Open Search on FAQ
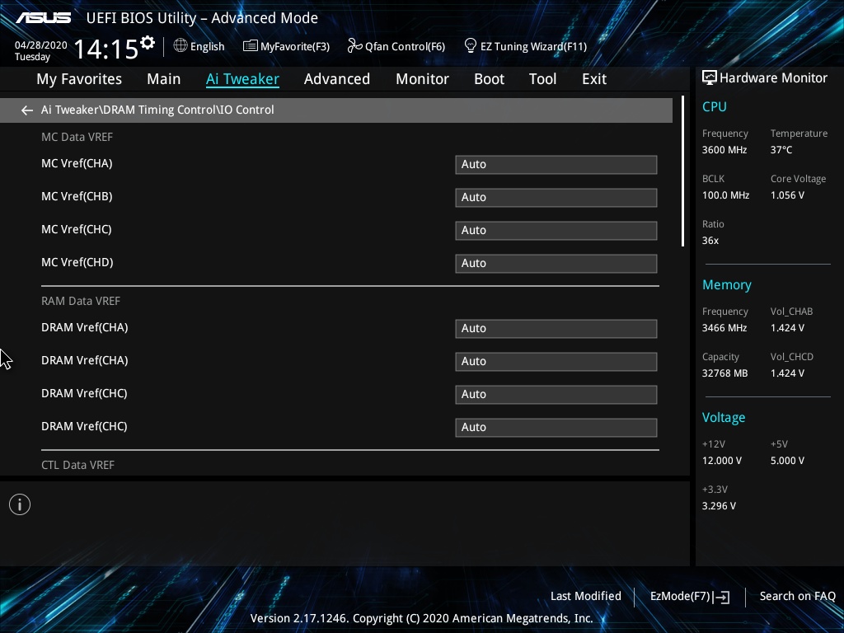 pos(798,596)
